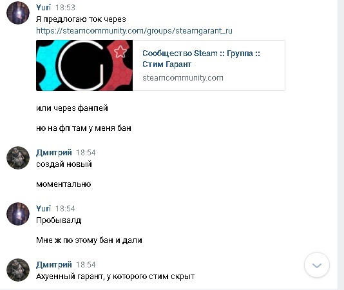Select the message 'Я предлогаю ток через'

[x=81, y=19]
